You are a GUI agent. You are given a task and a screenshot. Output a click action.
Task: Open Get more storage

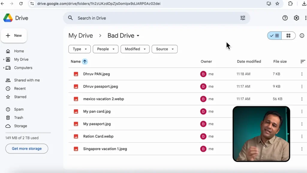tap(26, 148)
